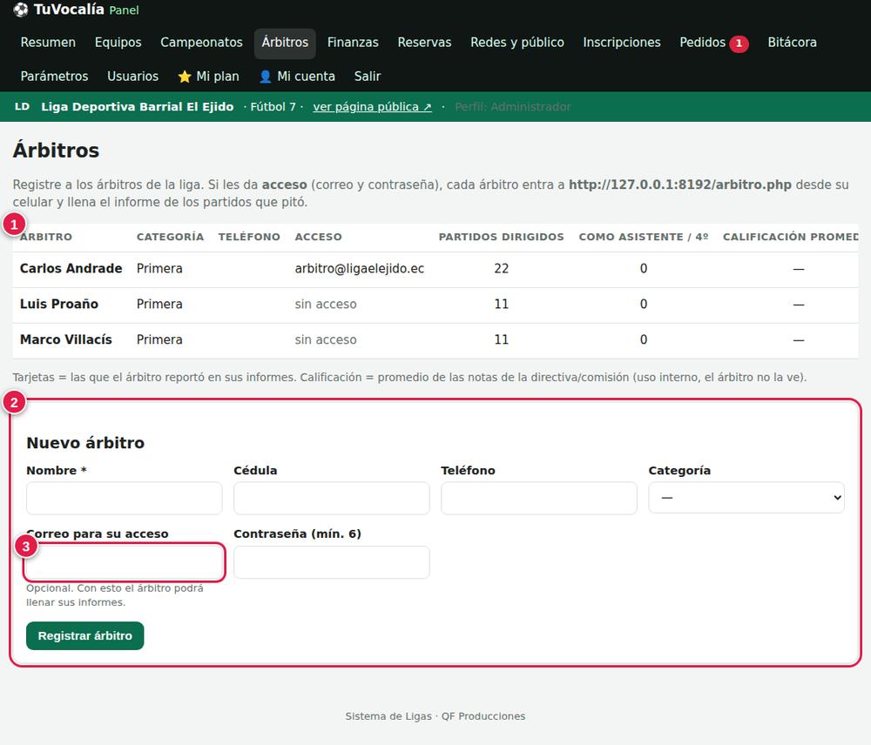Click the Registrar árbitro button

coord(85,635)
